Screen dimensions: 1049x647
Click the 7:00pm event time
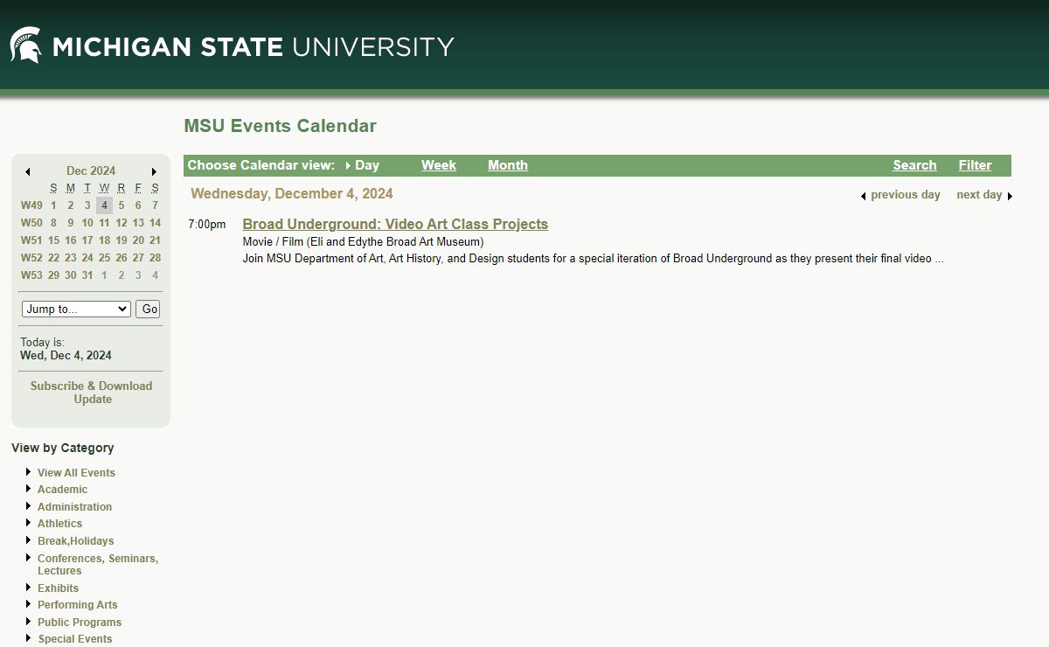[206, 225]
